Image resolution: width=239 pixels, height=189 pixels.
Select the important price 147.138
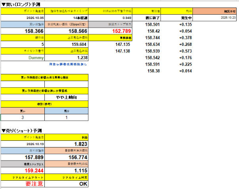point(122,51)
